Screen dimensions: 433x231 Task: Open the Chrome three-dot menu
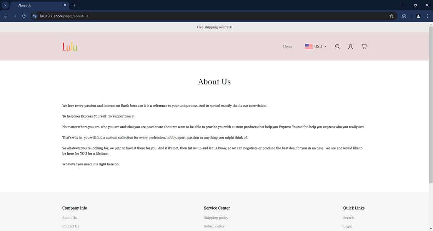click(427, 16)
